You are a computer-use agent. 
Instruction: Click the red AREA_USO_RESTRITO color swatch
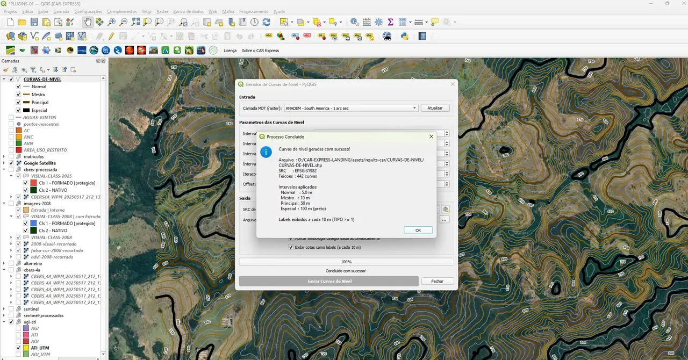(x=19, y=150)
